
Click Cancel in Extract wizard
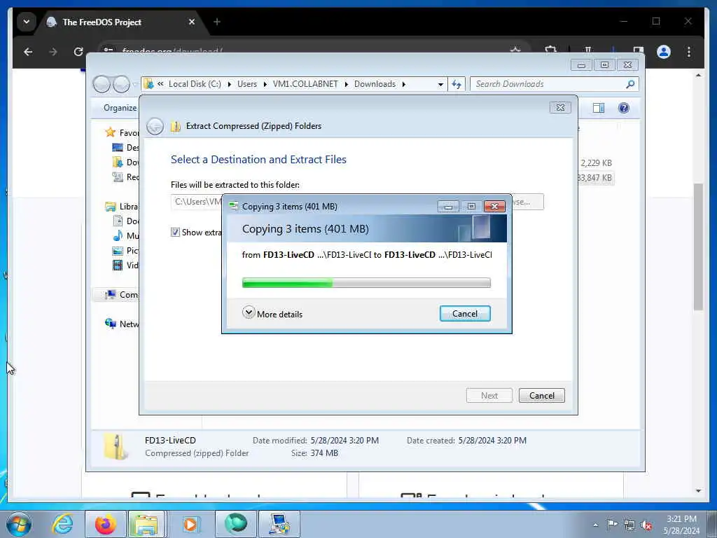point(541,395)
